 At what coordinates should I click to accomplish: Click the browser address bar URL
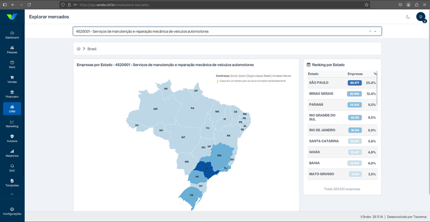pos(114,5)
